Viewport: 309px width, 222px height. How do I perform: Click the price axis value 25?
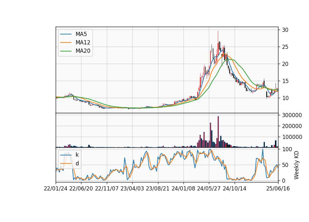285,47
